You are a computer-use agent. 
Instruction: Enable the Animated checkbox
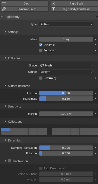pyautogui.click(x=41, y=50)
